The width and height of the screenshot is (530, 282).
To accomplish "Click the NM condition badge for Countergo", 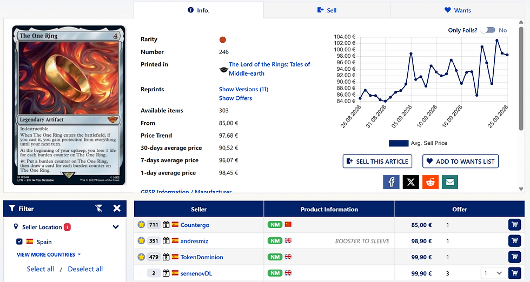I will [275, 225].
